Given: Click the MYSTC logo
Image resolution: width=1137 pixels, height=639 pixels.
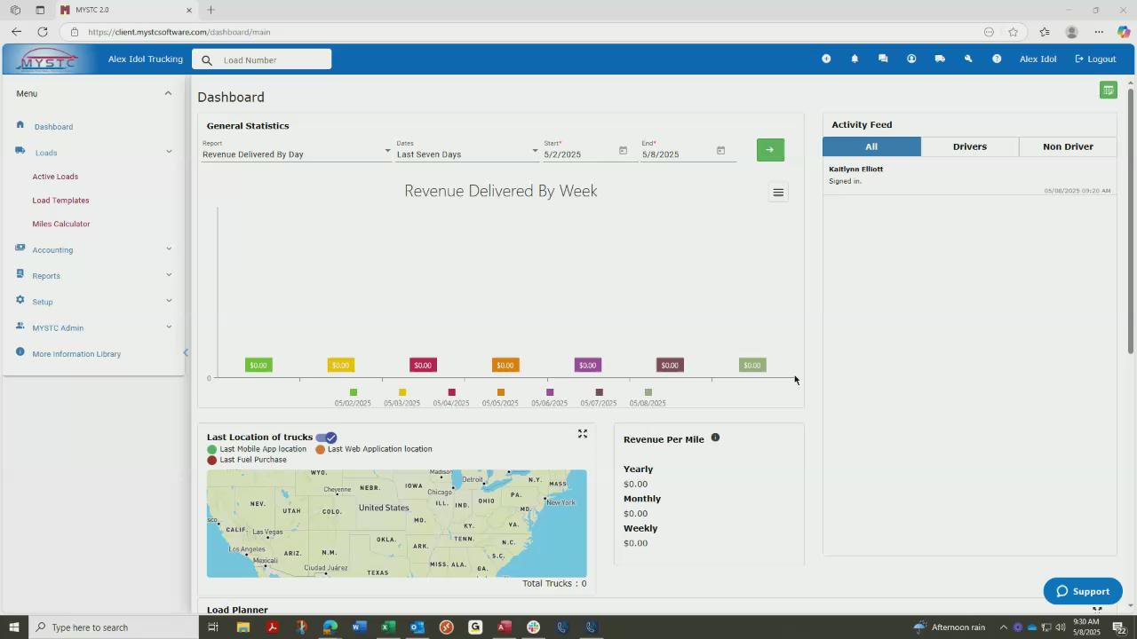Looking at the screenshot, I should tap(49, 59).
